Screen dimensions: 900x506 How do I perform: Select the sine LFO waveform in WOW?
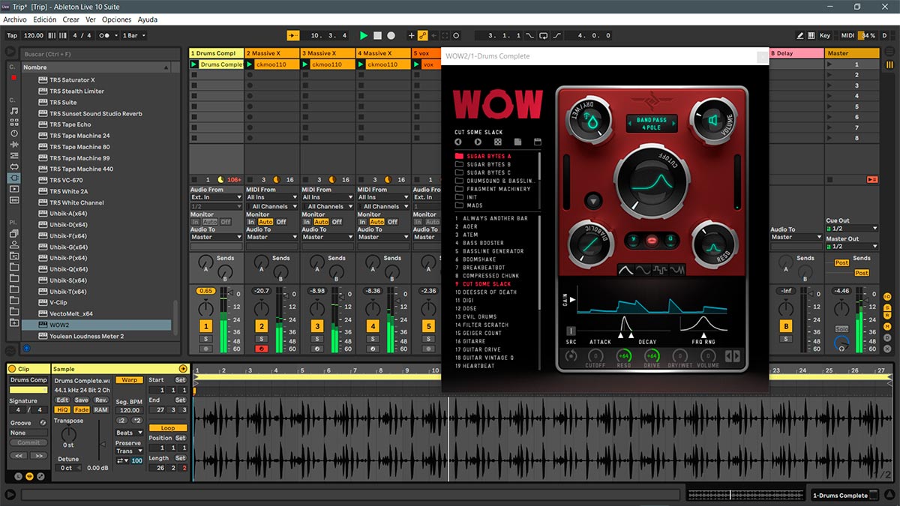click(643, 270)
